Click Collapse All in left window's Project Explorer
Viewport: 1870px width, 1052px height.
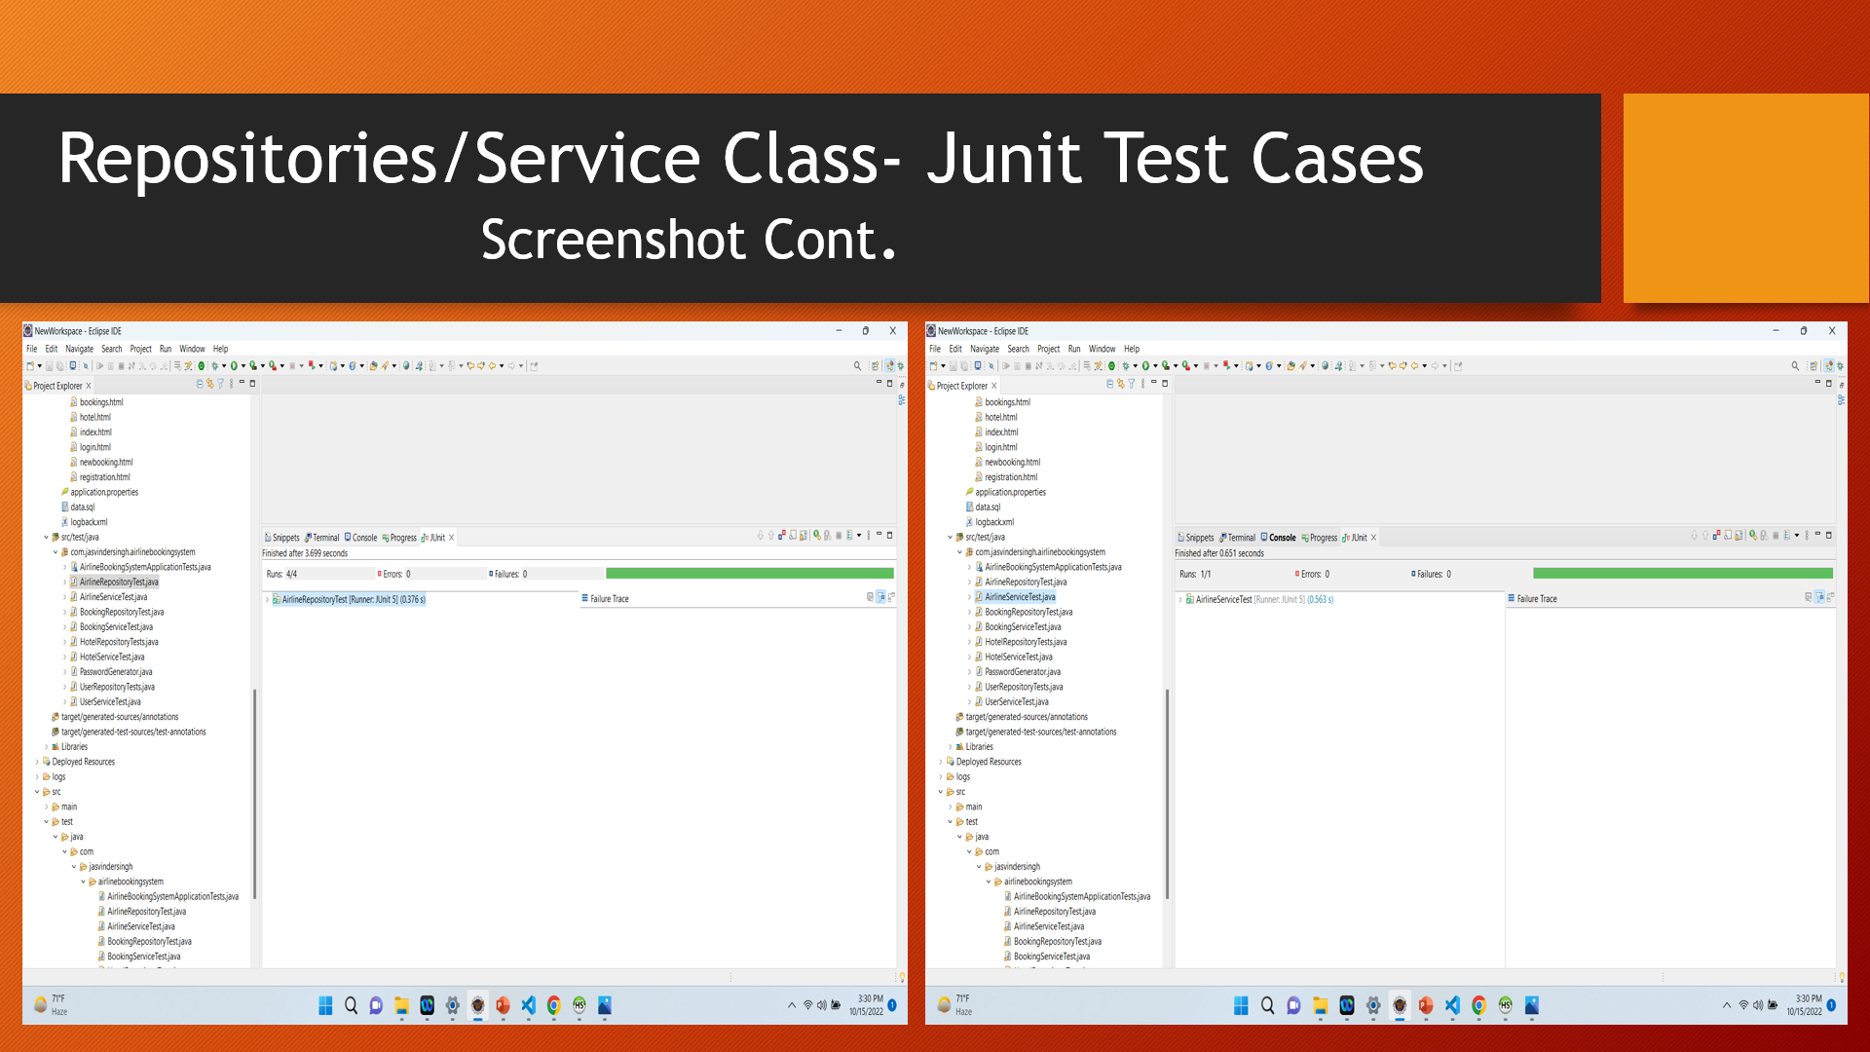[200, 385]
